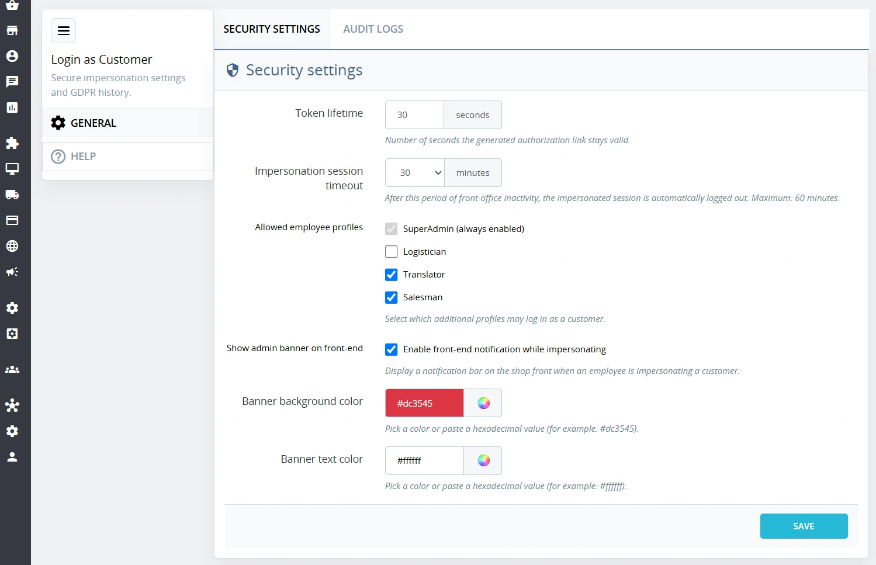
Task: Open the marketing megaphone icon
Action: click(12, 272)
